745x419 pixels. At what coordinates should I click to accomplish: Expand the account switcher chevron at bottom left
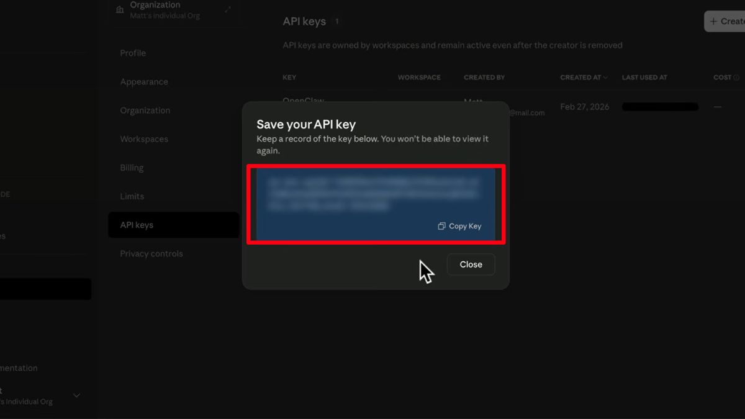[x=77, y=395]
